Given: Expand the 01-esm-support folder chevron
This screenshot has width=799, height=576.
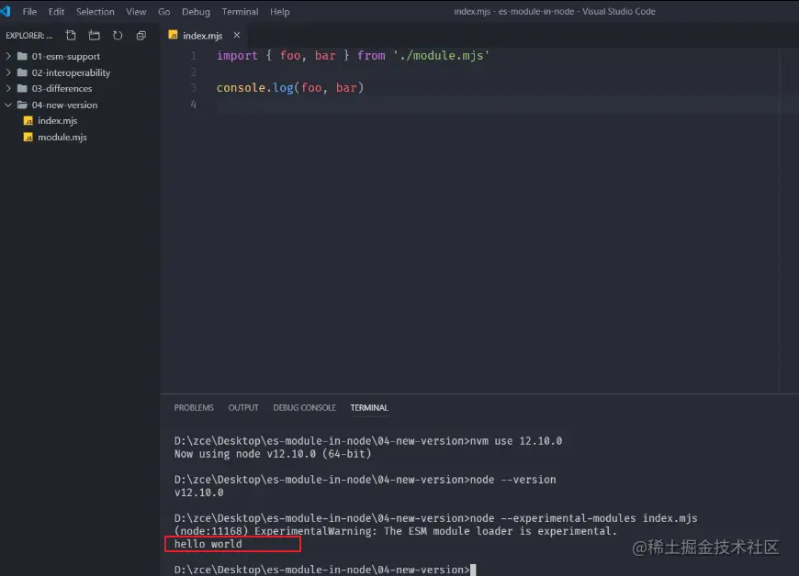Looking at the screenshot, I should (8, 56).
